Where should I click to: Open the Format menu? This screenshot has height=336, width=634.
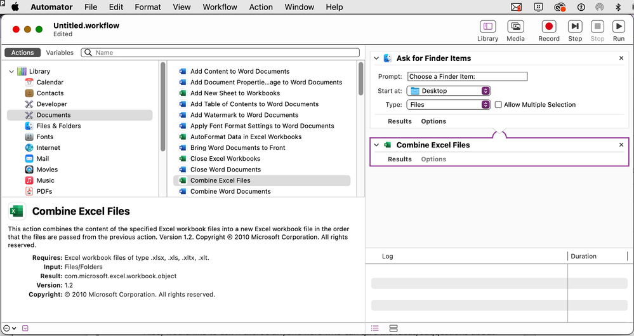(148, 7)
